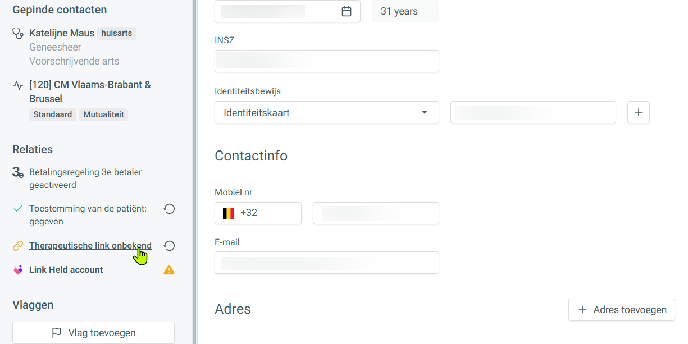Image resolution: width=688 pixels, height=344 pixels.
Task: Open the birth date calendar picker icon
Action: 347,11
